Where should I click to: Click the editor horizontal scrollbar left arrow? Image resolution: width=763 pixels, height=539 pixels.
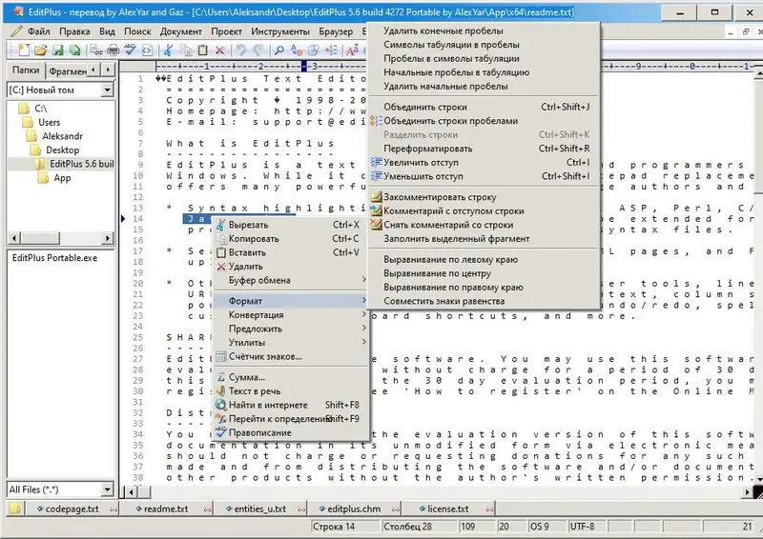click(132, 491)
